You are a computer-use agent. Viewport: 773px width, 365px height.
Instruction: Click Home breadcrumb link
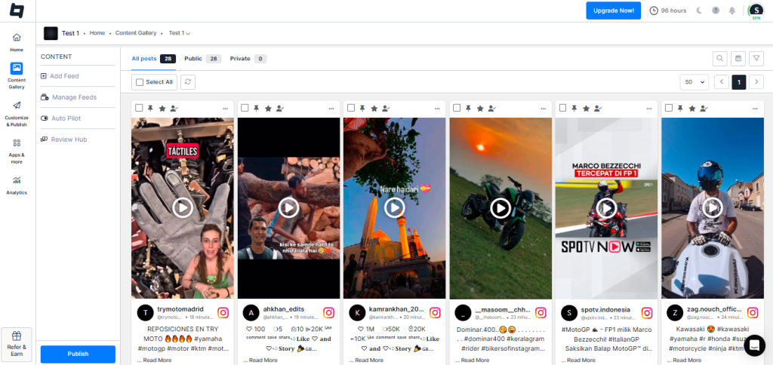tap(97, 33)
